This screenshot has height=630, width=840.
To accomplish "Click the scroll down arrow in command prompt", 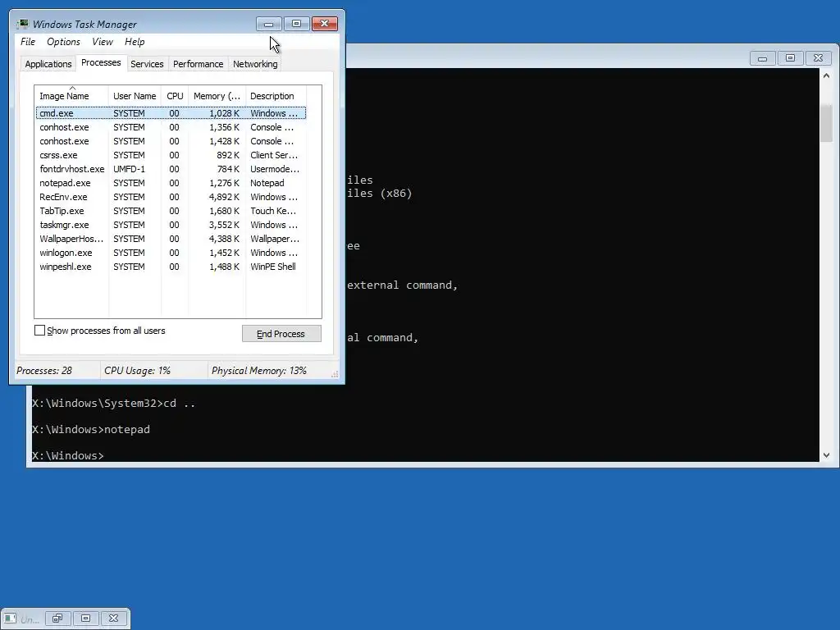I will click(x=826, y=455).
